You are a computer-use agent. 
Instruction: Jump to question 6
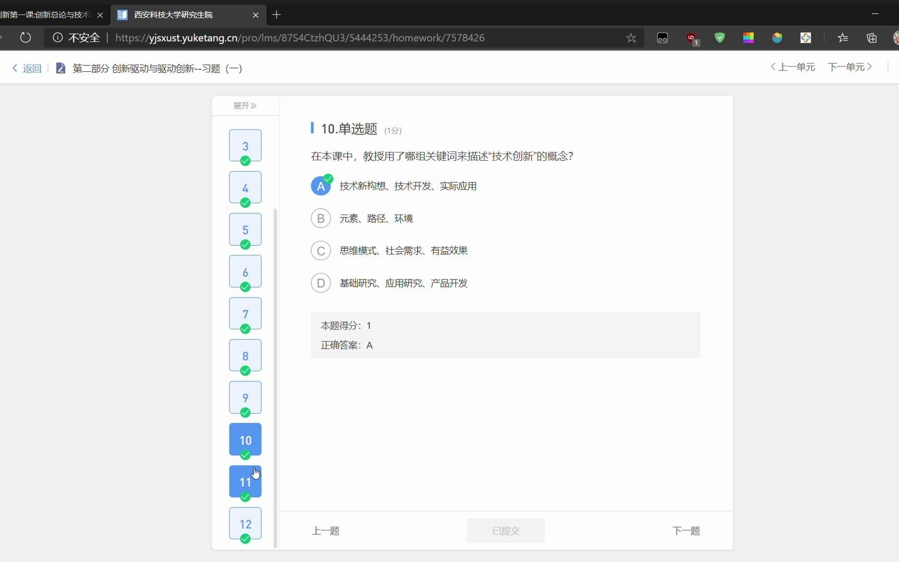pos(246,272)
